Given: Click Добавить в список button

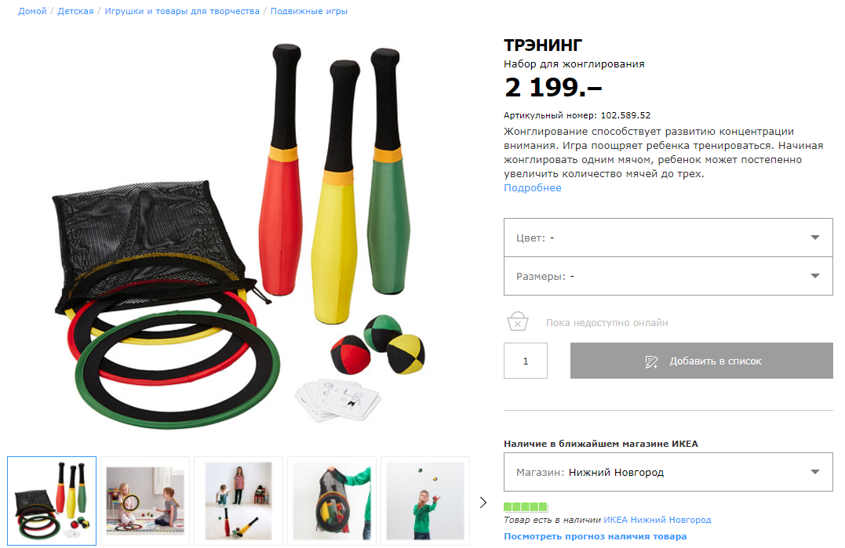Looking at the screenshot, I should click(x=701, y=361).
